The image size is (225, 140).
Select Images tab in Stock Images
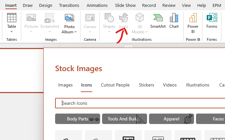point(66,85)
